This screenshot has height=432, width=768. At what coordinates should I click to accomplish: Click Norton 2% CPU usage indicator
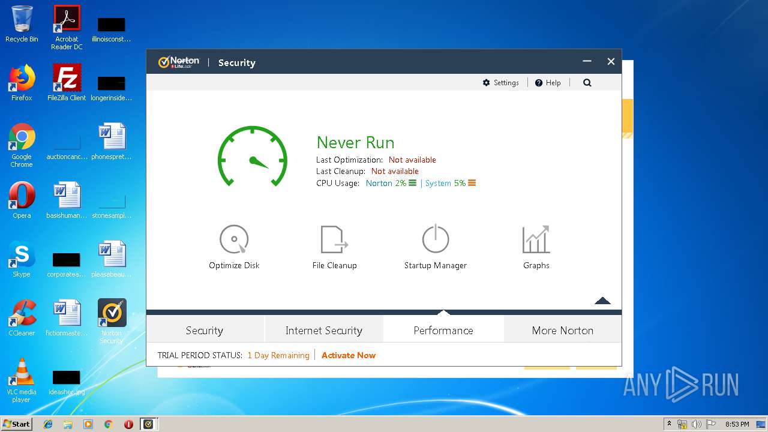[x=391, y=183]
